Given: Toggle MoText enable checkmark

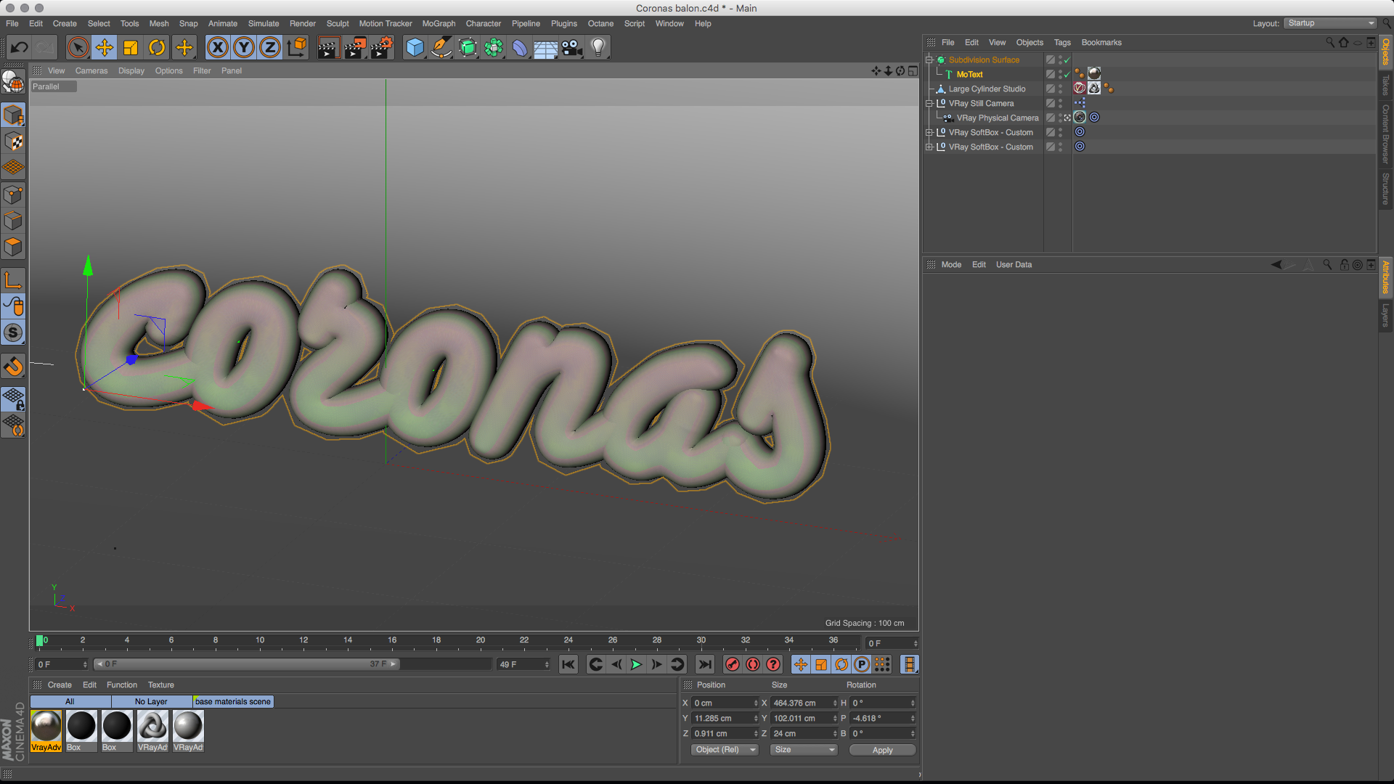Looking at the screenshot, I should pyautogui.click(x=1067, y=74).
